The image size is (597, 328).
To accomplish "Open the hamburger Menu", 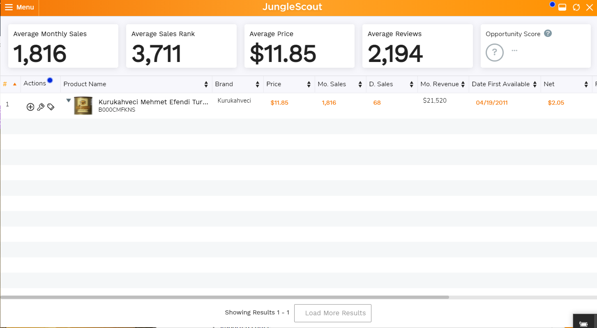I will click(x=19, y=7).
